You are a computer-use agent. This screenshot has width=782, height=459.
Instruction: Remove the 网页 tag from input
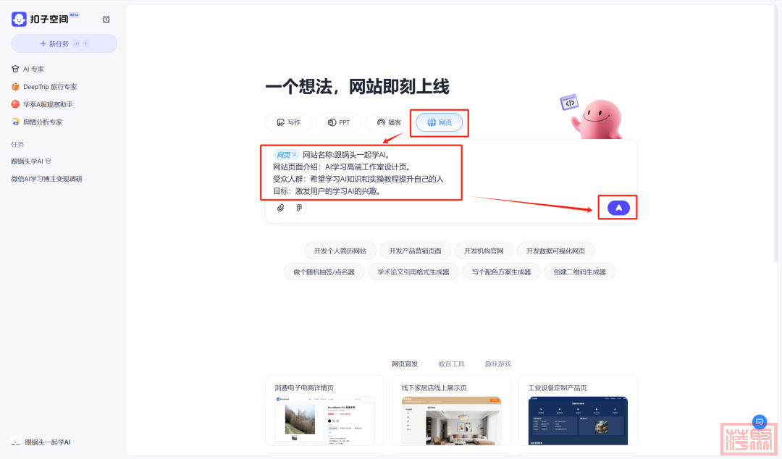tap(294, 155)
